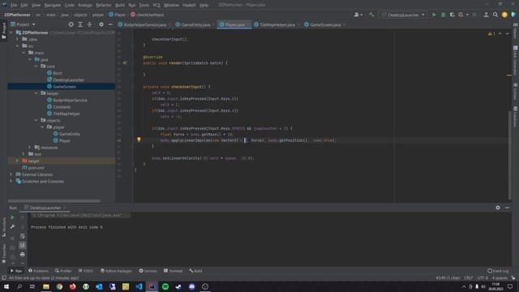The height and width of the screenshot is (292, 519).
Task: Switch to the TileMapHelper.java editor tab
Action: [277, 24]
